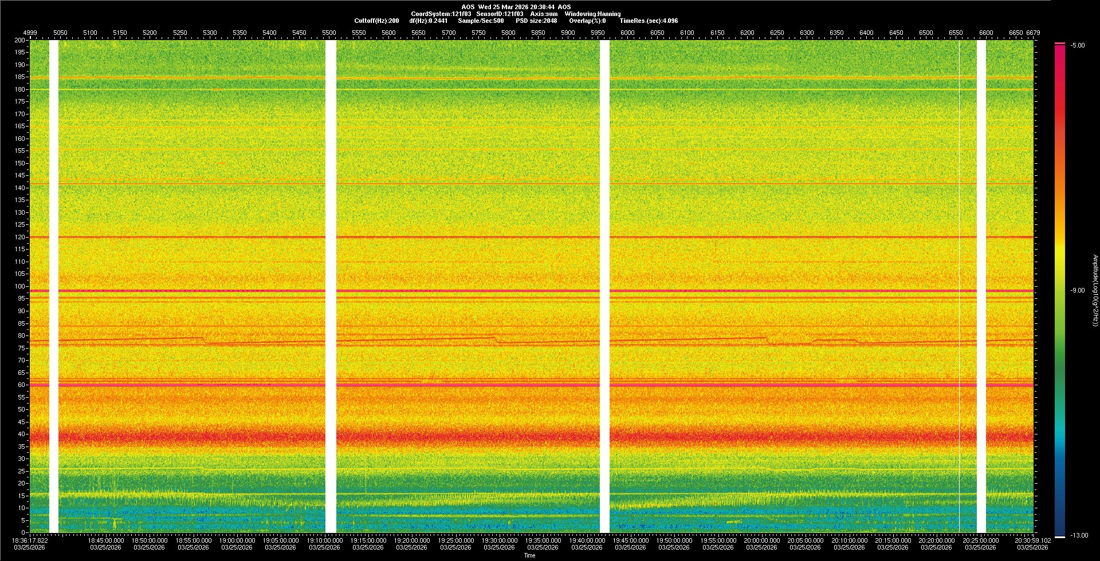Click the white data gap near 5050
This screenshot has width=1100, height=561.
pos(54,286)
